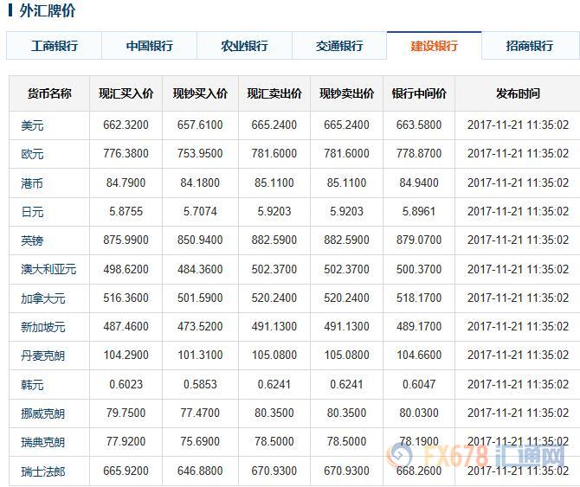This screenshot has height=487, width=580.
Task: Click the 发布时间 column header
Action: coord(518,93)
